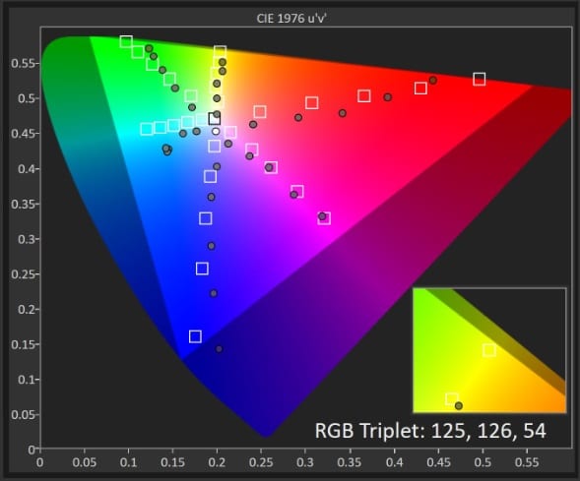580x481 pixels.
Task: Click the overlapping pair of measured cyan circles
Action: [x=166, y=150]
